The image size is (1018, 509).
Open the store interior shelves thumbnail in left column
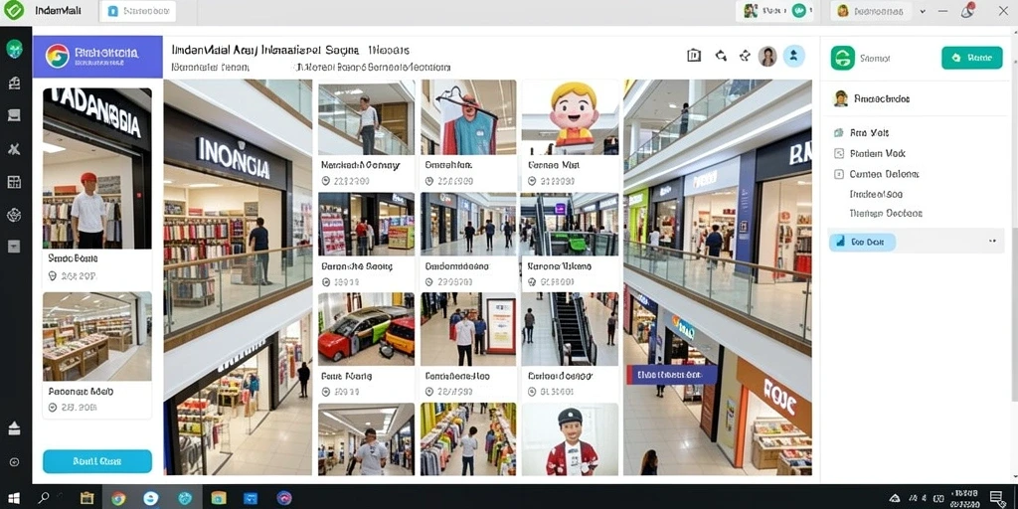coord(97,336)
